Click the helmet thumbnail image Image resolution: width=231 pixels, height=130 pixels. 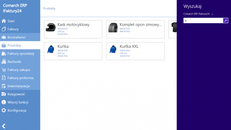coord(50,27)
